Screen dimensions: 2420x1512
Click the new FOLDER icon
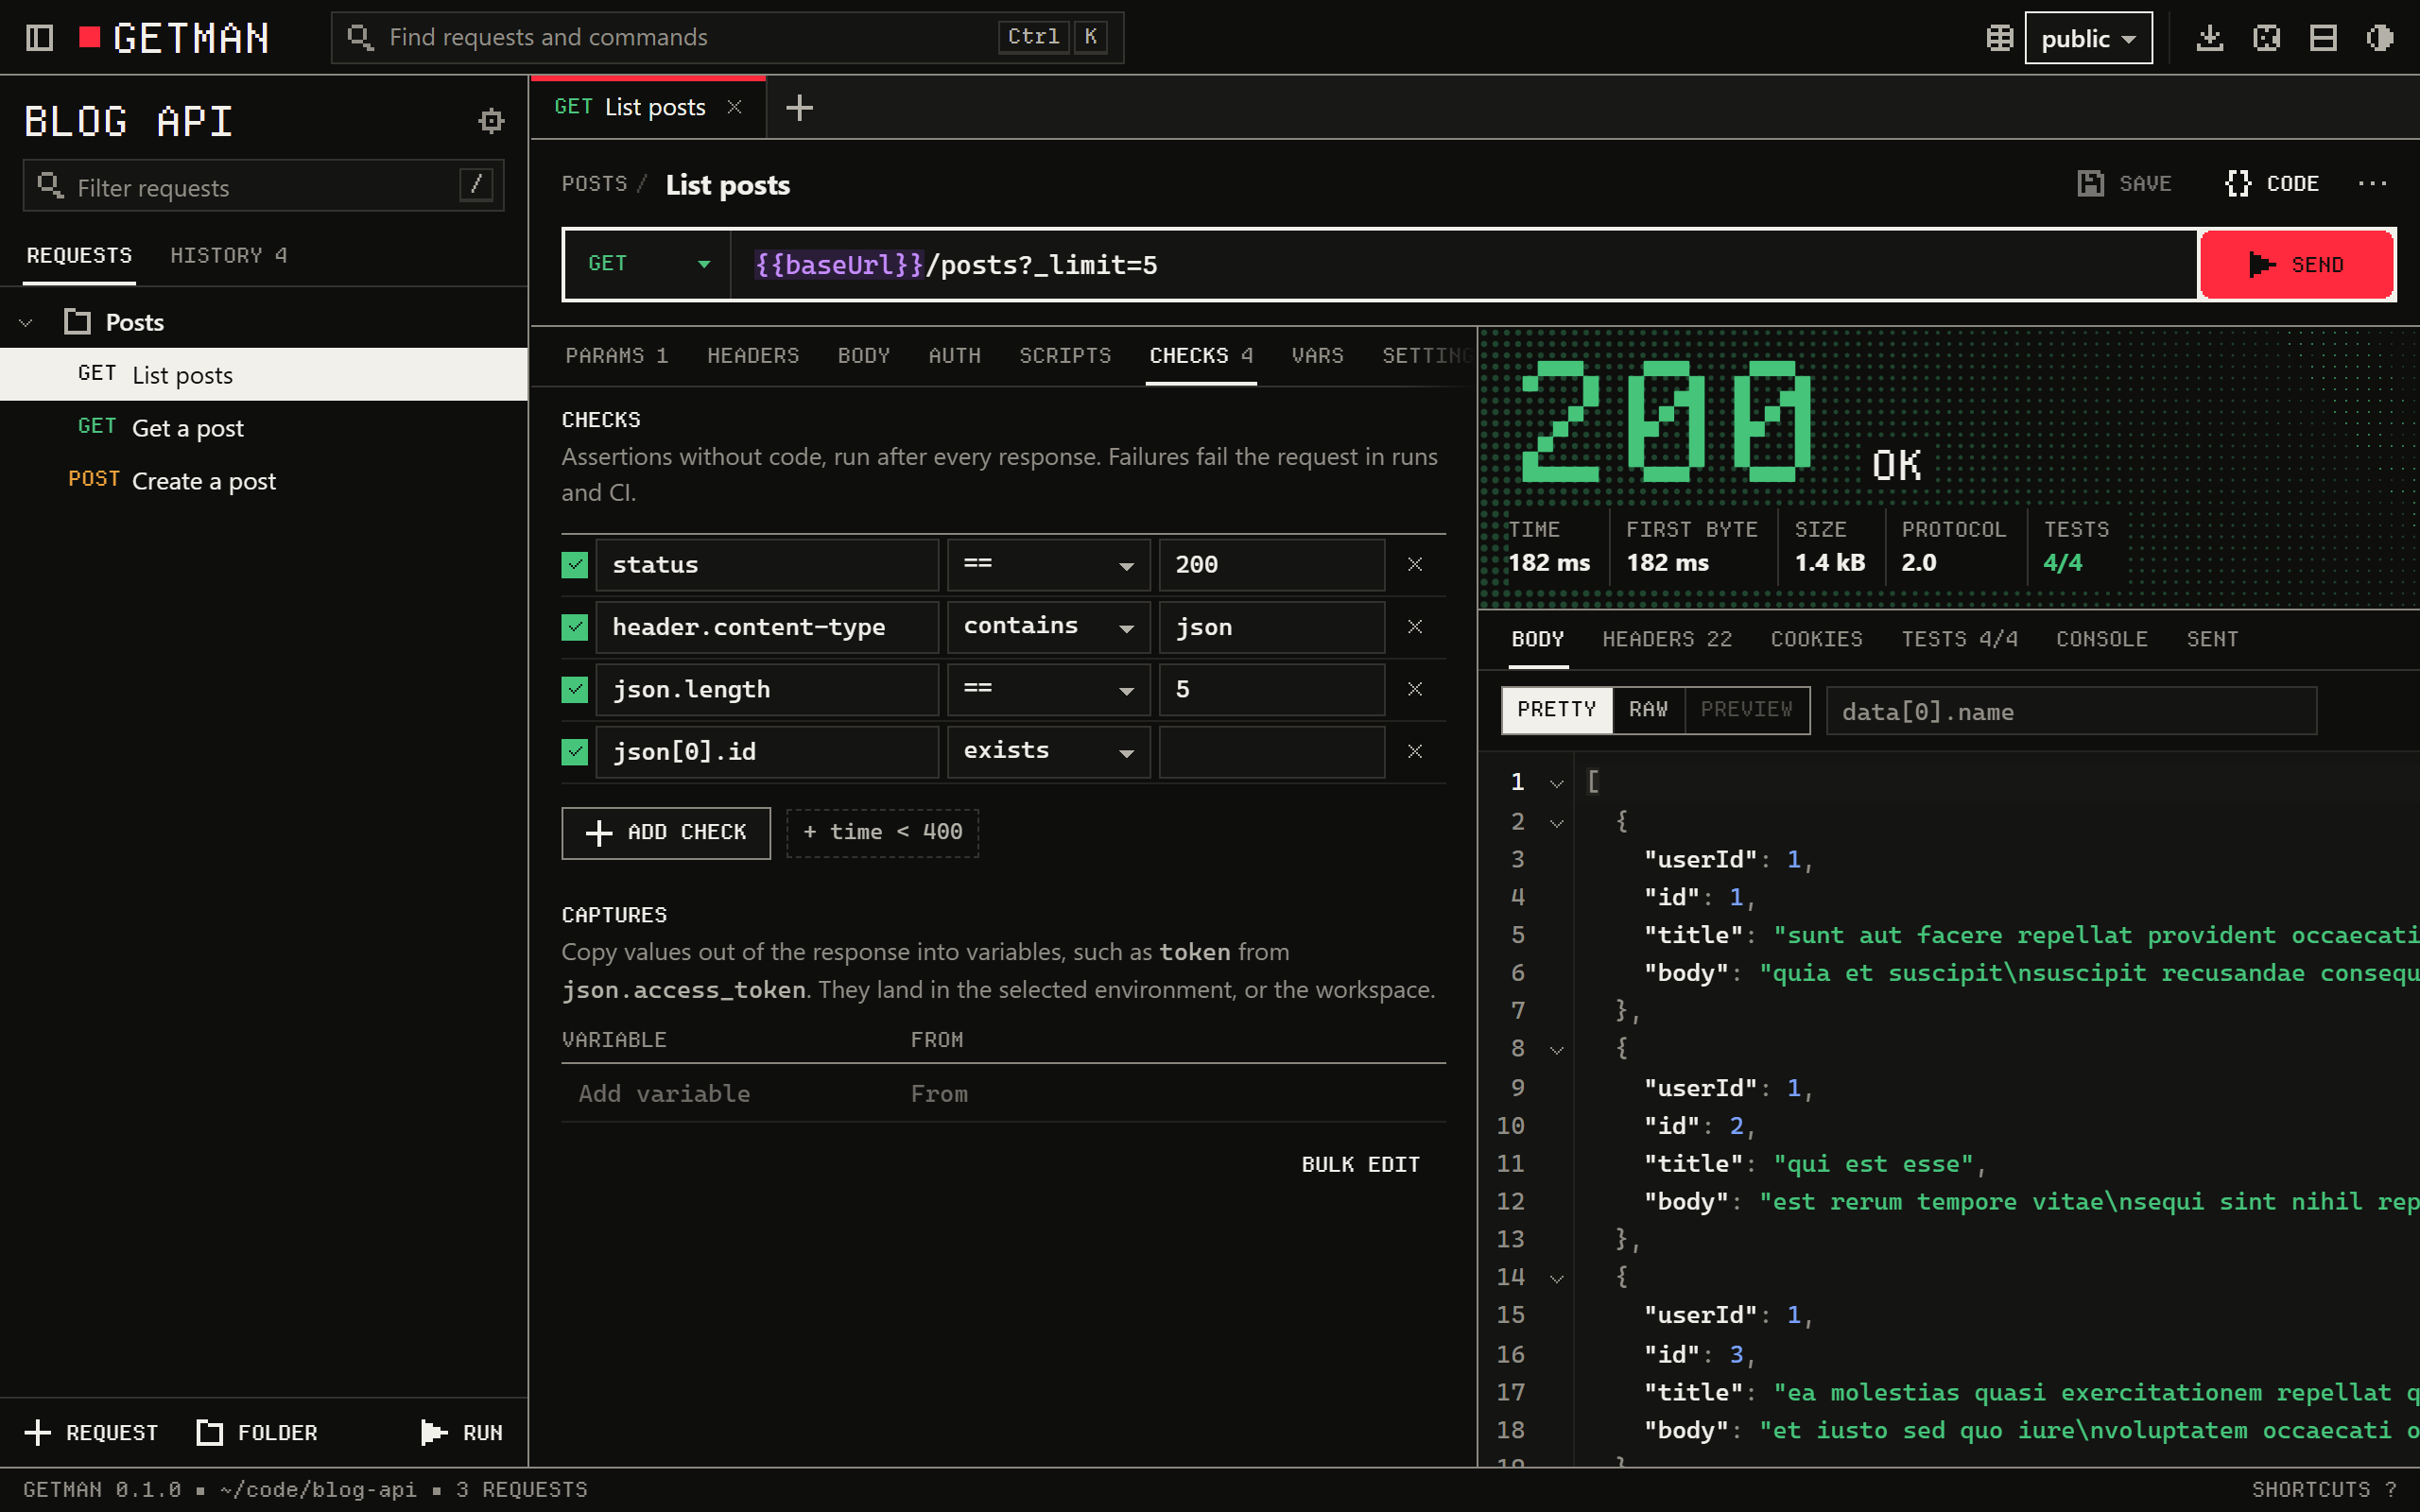click(x=209, y=1432)
